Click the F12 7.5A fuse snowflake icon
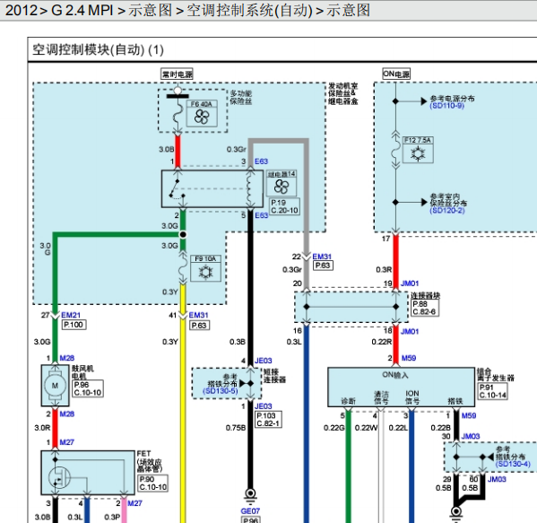This screenshot has height=523, width=537. point(418,153)
